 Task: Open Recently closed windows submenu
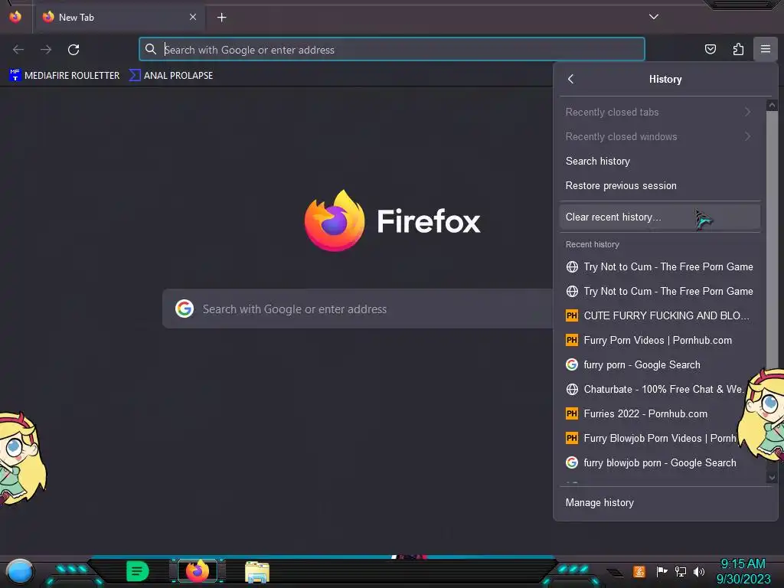click(x=659, y=136)
